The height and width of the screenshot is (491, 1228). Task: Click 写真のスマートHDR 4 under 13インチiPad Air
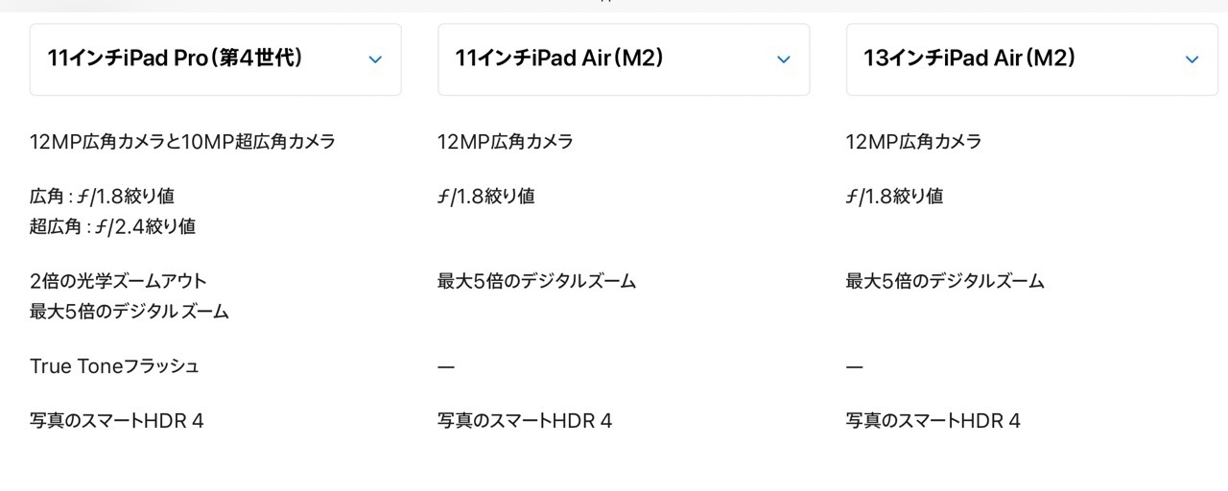933,420
